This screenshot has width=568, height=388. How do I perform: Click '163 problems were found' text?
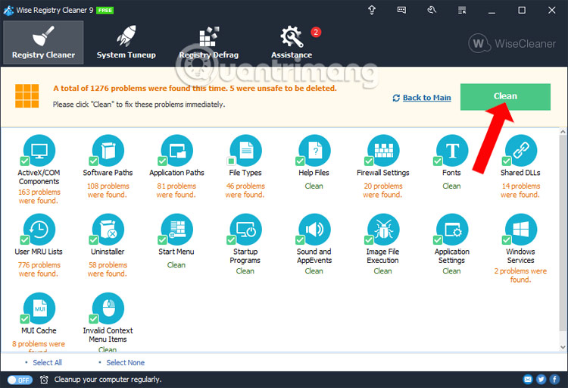39,196
